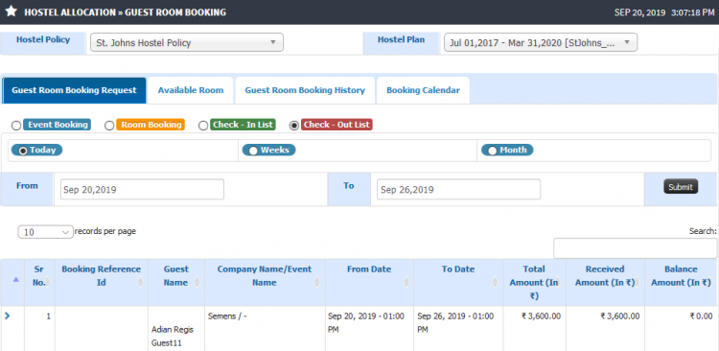Viewport: 719px width, 351px height.
Task: Sort by Company Name/Event Name column
Action: point(265,283)
